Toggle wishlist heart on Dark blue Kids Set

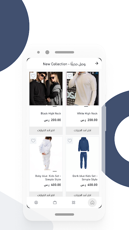point(70,141)
